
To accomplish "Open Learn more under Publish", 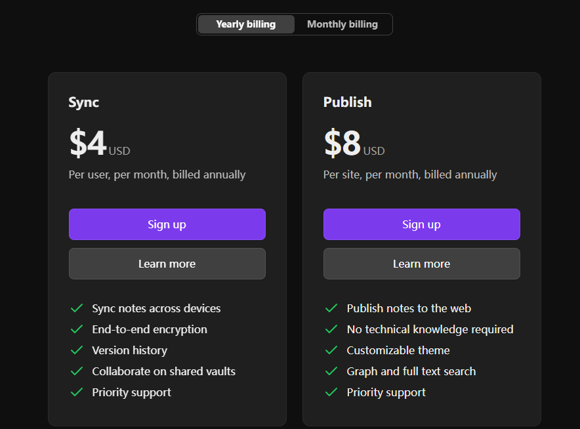I will (422, 264).
